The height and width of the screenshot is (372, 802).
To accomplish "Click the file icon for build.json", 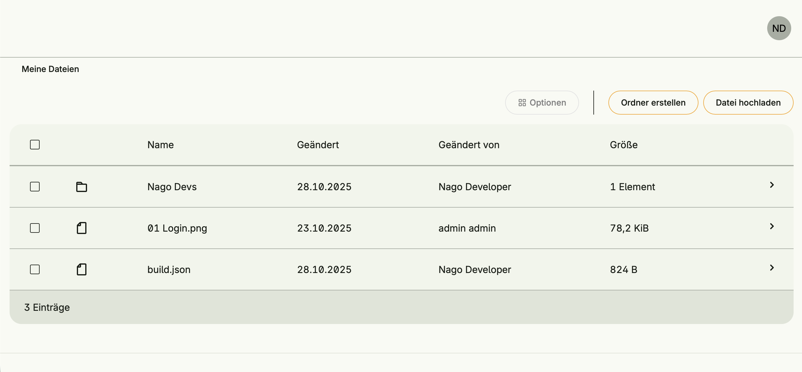I will click(82, 270).
